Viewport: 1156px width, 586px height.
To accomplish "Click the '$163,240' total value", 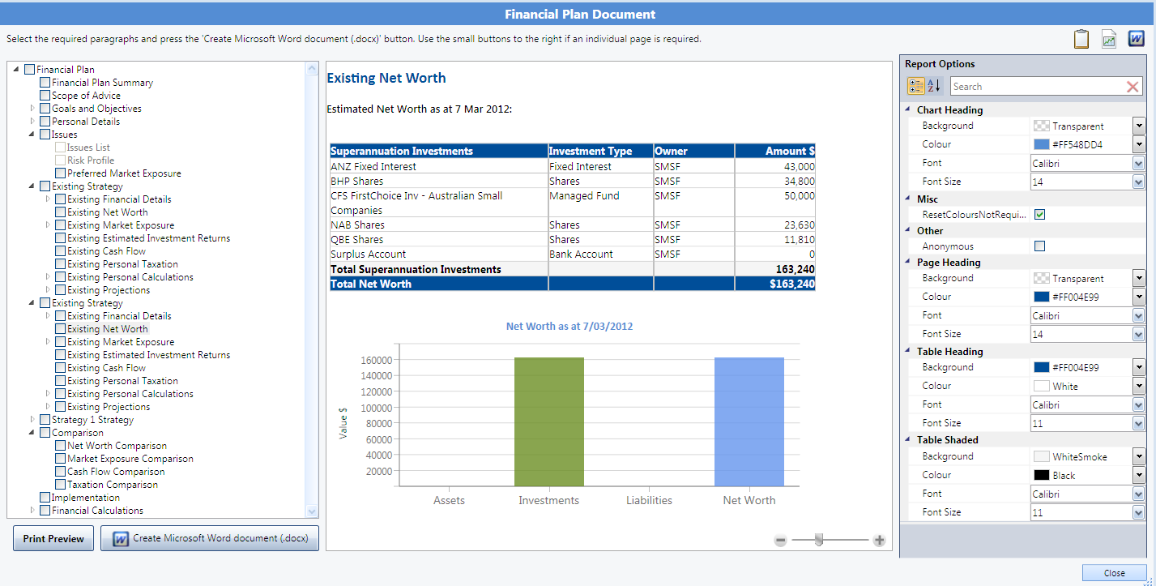I will coord(792,284).
